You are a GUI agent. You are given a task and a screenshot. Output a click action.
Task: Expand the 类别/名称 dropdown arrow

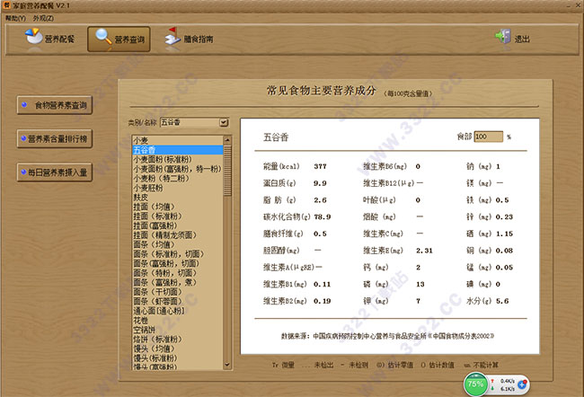pos(224,122)
